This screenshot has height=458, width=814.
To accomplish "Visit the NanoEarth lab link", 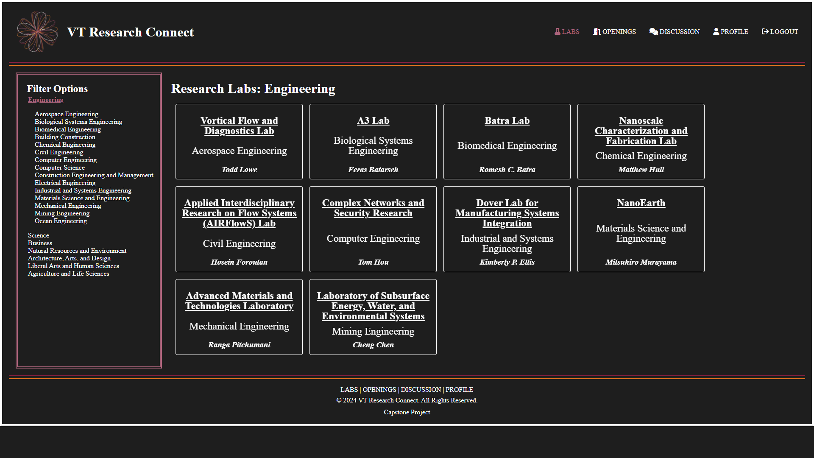I will (x=641, y=203).
